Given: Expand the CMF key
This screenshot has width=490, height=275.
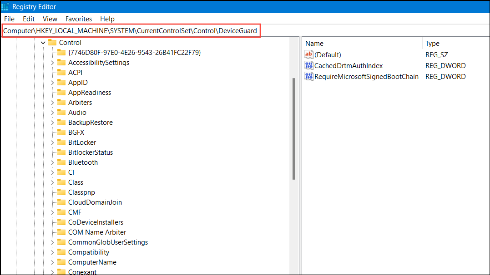Looking at the screenshot, I should [52, 212].
